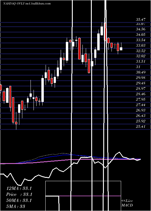This screenshot has height=211, width=151.
Task: Select the 33.03 price axis label
Action: [141, 45]
